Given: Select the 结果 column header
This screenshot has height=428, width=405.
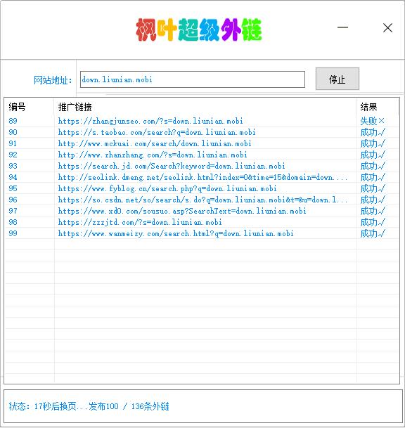Looking at the screenshot, I should click(368, 107).
